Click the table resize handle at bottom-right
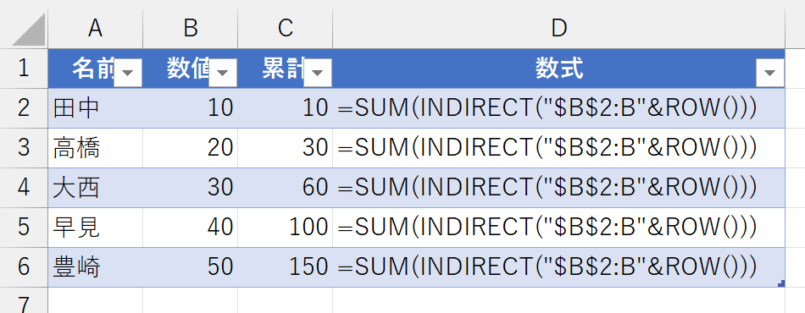 coord(781,283)
